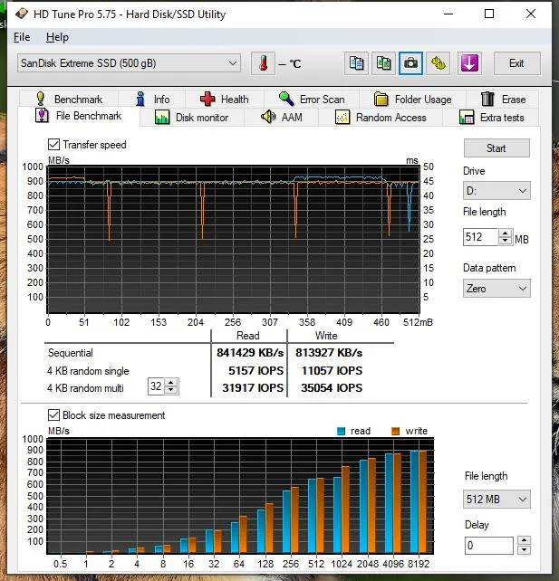Switch to the Random Access tab
This screenshot has height=581, width=559.
pyautogui.click(x=381, y=118)
